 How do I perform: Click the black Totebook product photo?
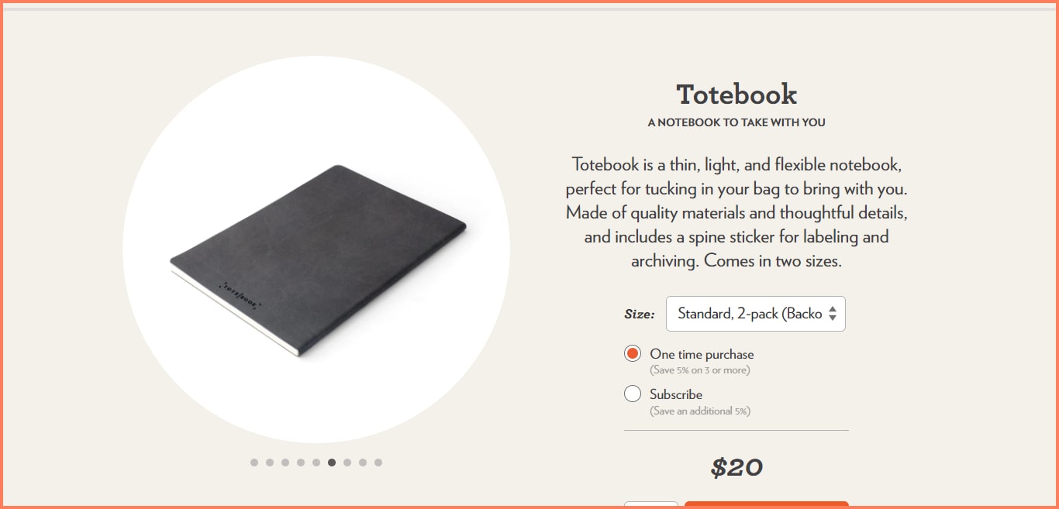[x=318, y=260]
